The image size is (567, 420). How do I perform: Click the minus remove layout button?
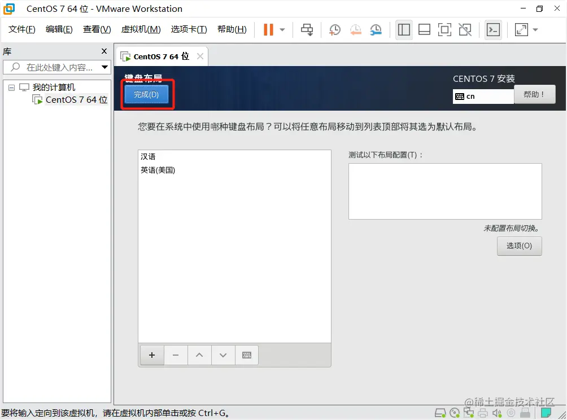click(x=176, y=355)
